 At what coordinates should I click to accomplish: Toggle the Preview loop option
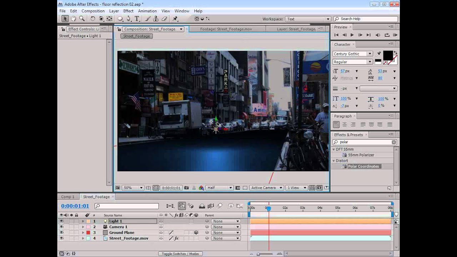[x=387, y=35]
